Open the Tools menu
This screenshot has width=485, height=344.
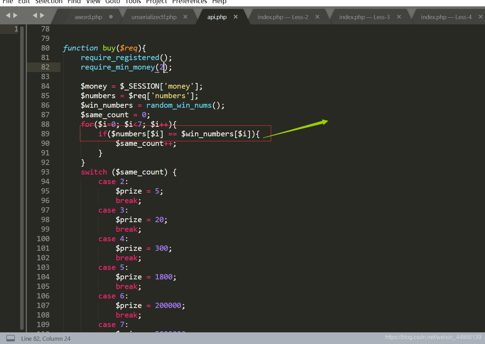coord(133,2)
